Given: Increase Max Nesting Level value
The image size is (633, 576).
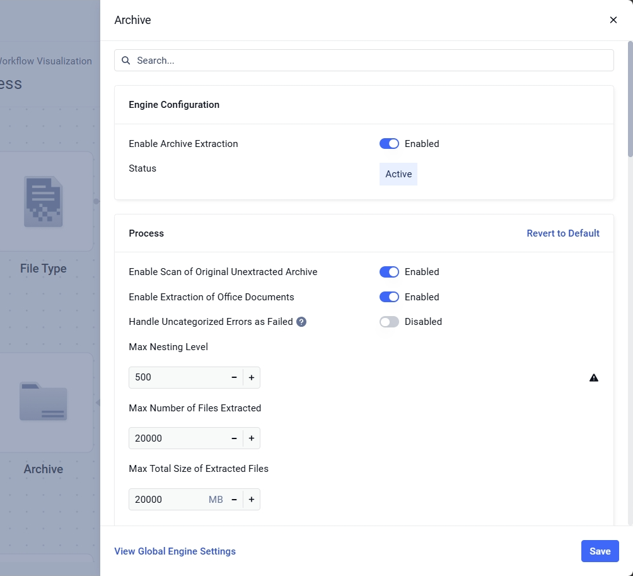Looking at the screenshot, I should click(x=252, y=377).
